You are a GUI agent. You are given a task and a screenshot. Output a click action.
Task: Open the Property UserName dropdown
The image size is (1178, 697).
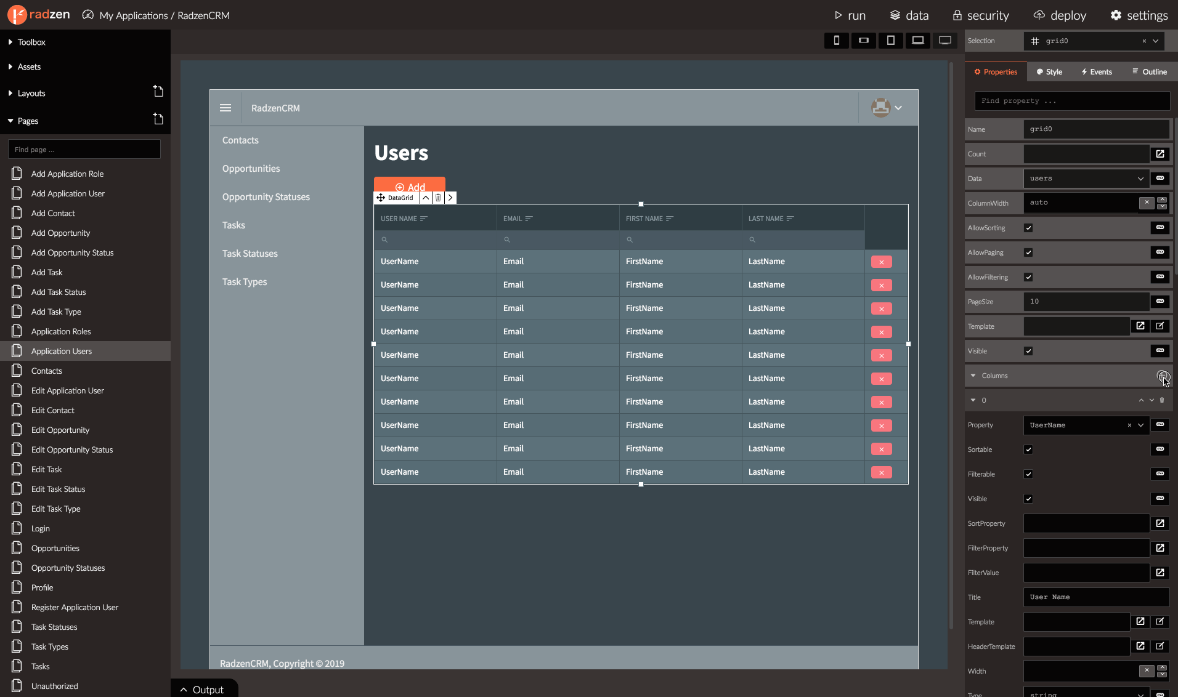point(1140,425)
